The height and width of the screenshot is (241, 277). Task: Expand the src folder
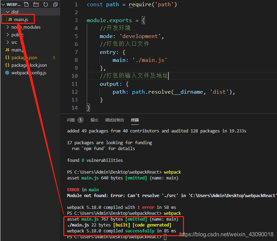[x=8, y=42]
